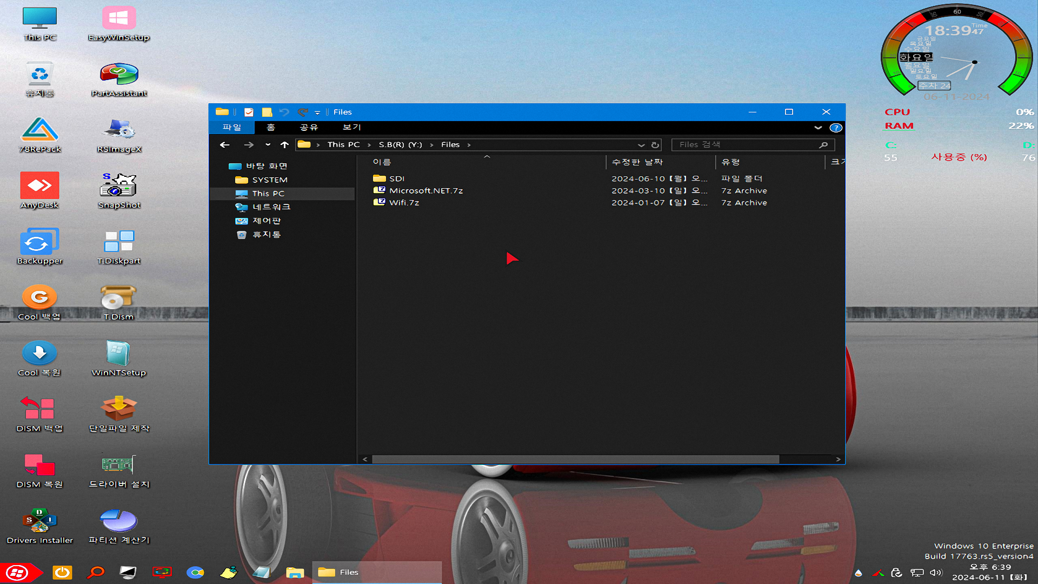Expand the ribbon with the chevron

[818, 128]
